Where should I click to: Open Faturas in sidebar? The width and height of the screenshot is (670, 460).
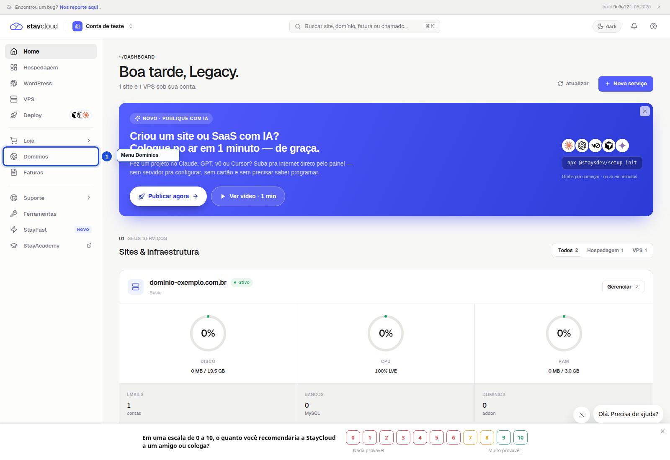[51, 172]
